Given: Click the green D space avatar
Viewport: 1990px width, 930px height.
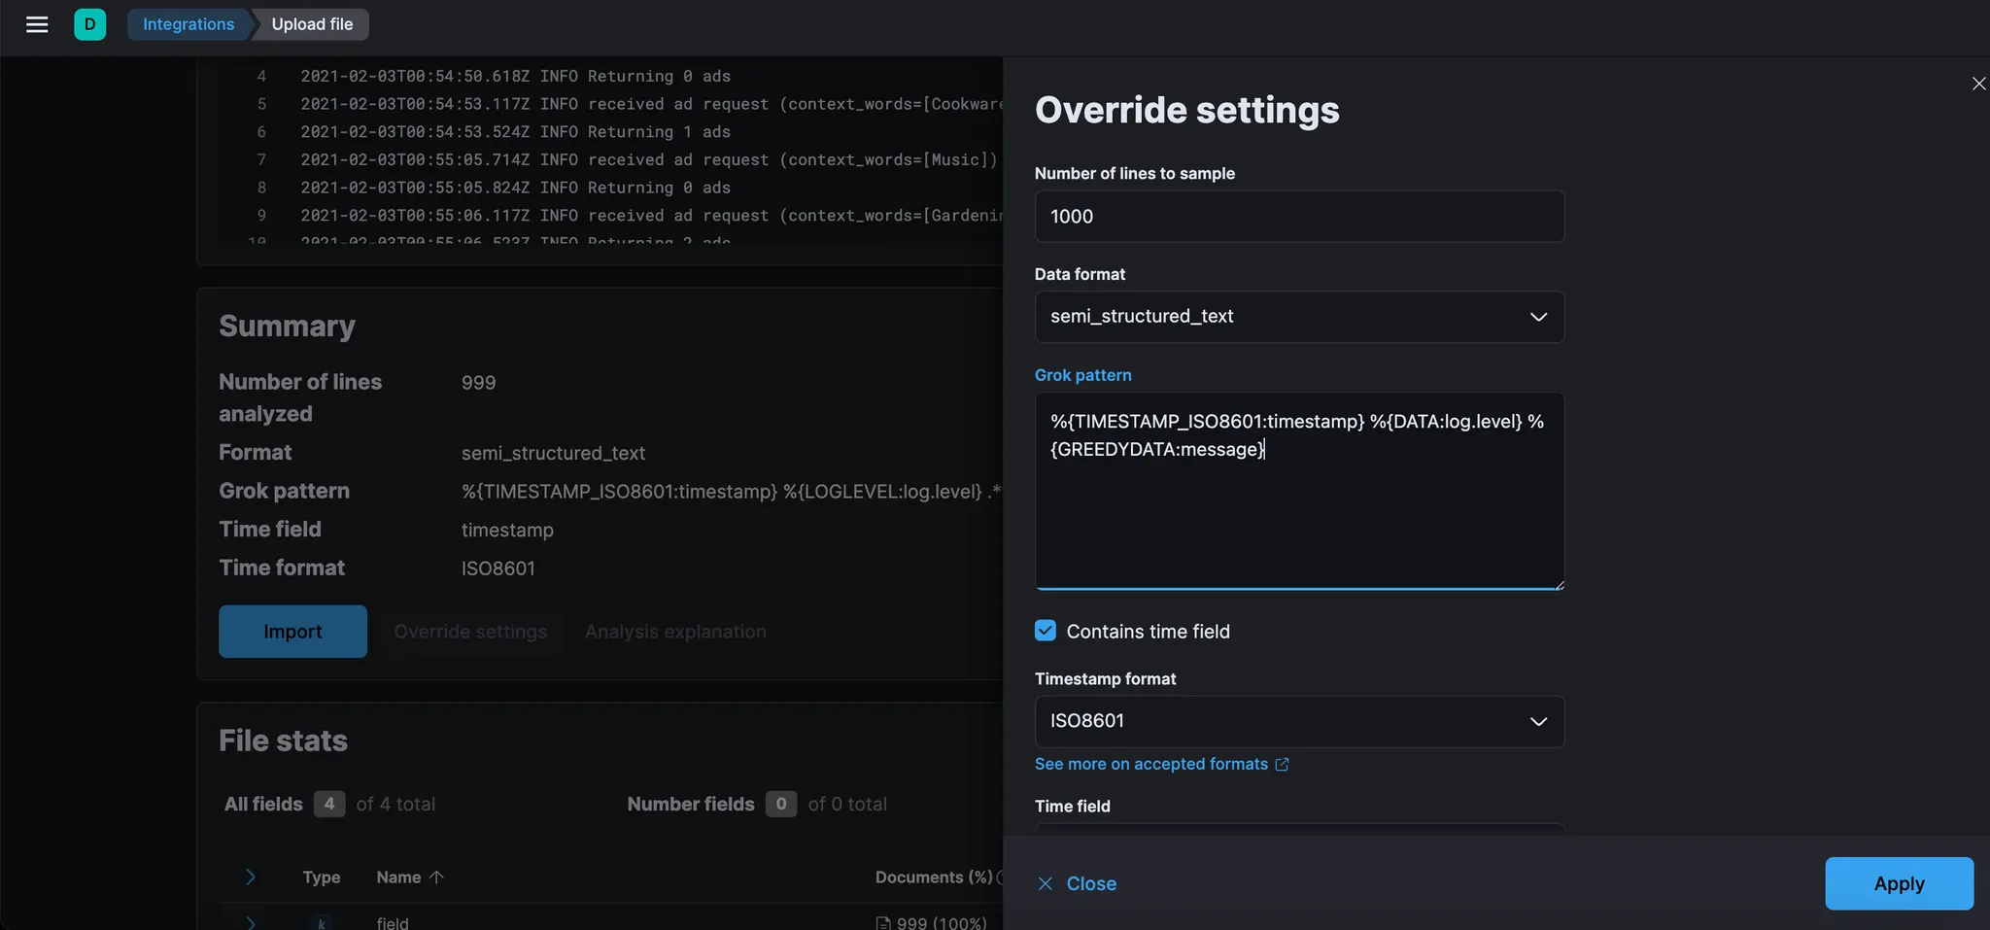Looking at the screenshot, I should 89,24.
